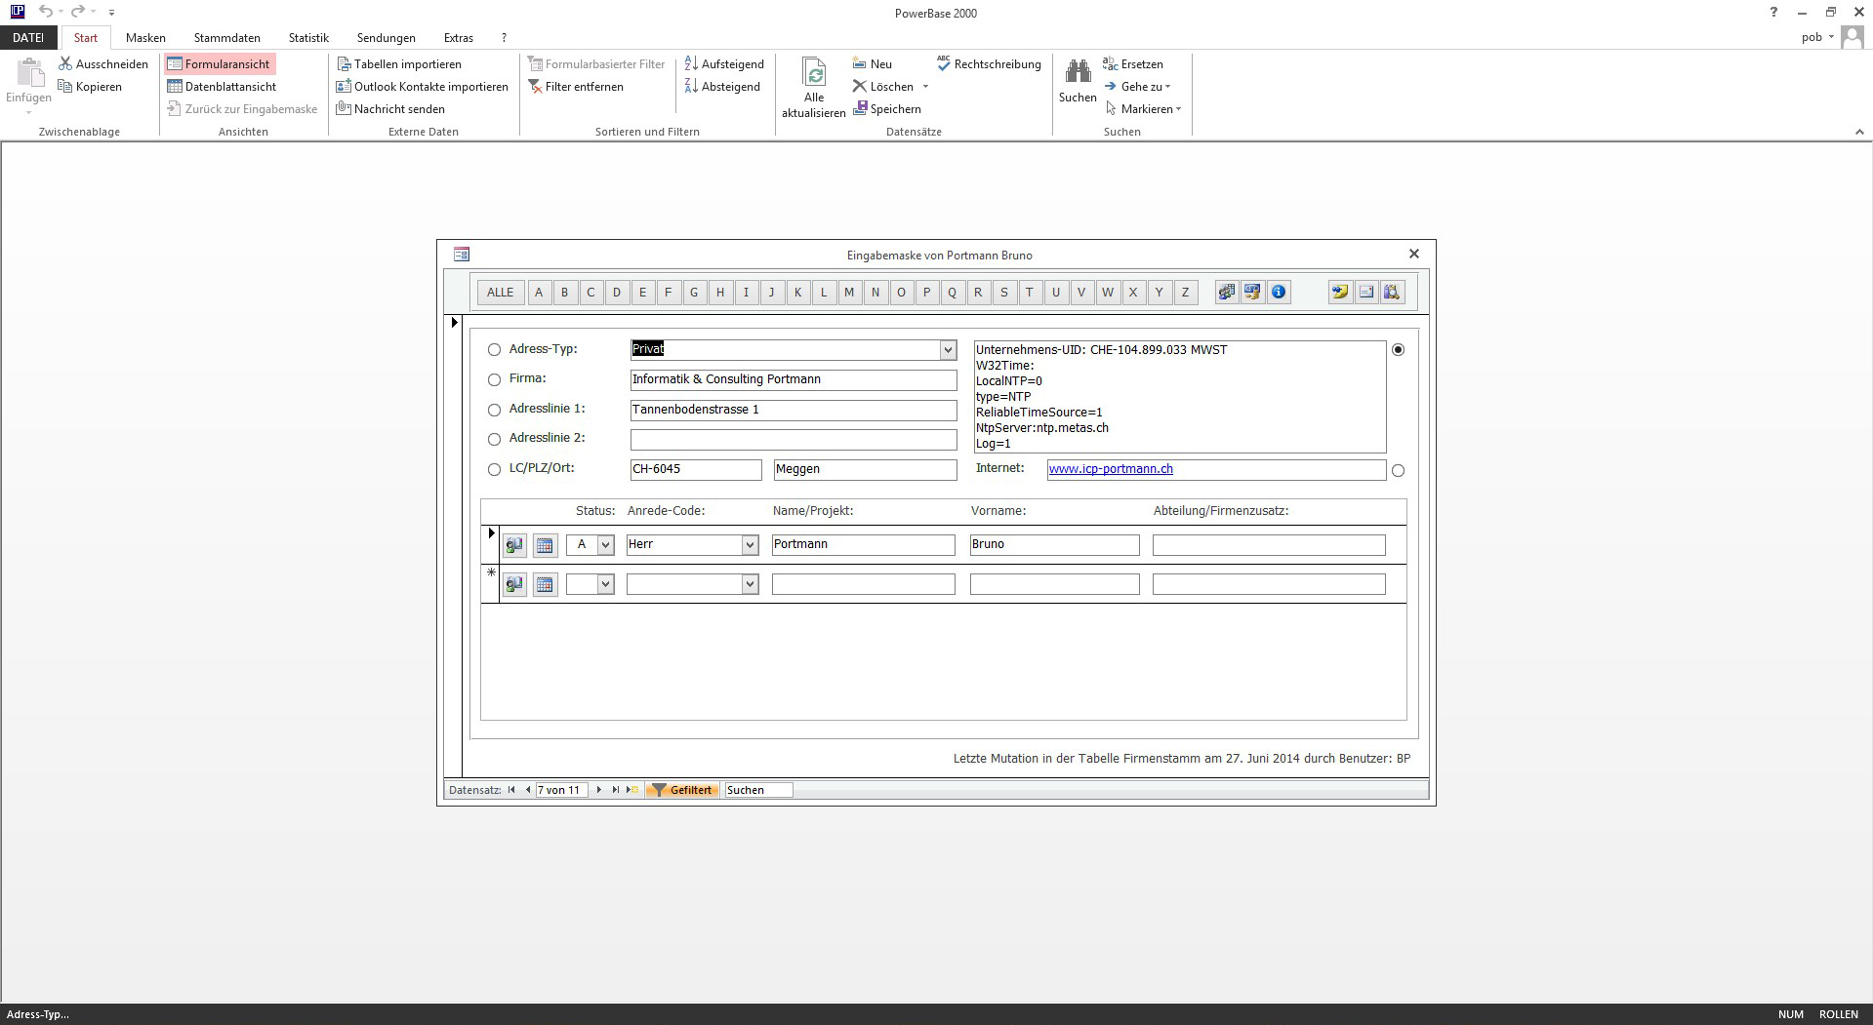
Task: Expand empty Anrede-Code dropdown in new row
Action: click(750, 584)
